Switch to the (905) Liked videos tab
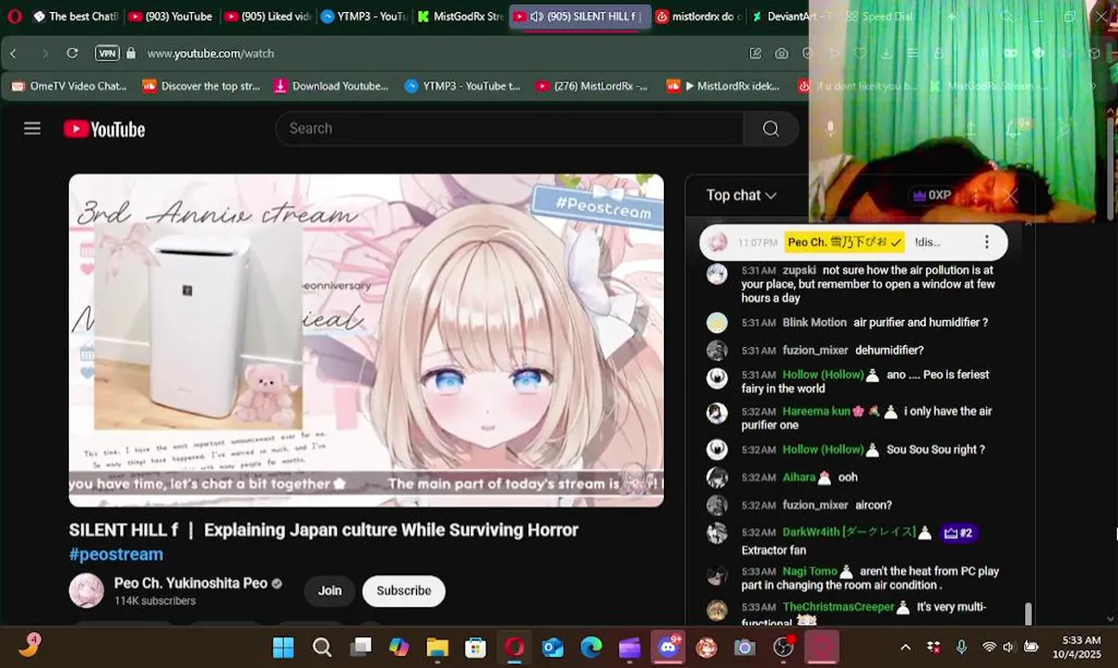 point(266,17)
